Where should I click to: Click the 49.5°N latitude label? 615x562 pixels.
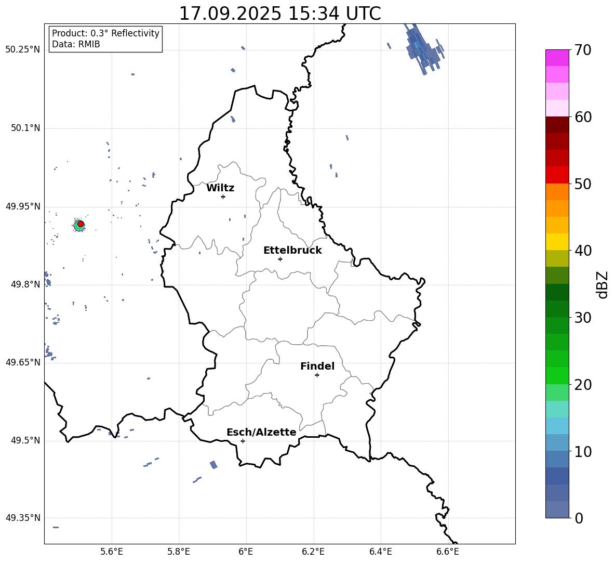(x=25, y=440)
